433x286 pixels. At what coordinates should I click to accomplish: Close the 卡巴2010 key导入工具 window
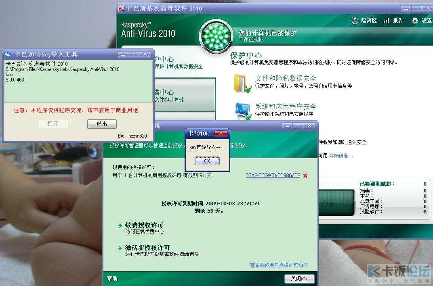pos(145,54)
